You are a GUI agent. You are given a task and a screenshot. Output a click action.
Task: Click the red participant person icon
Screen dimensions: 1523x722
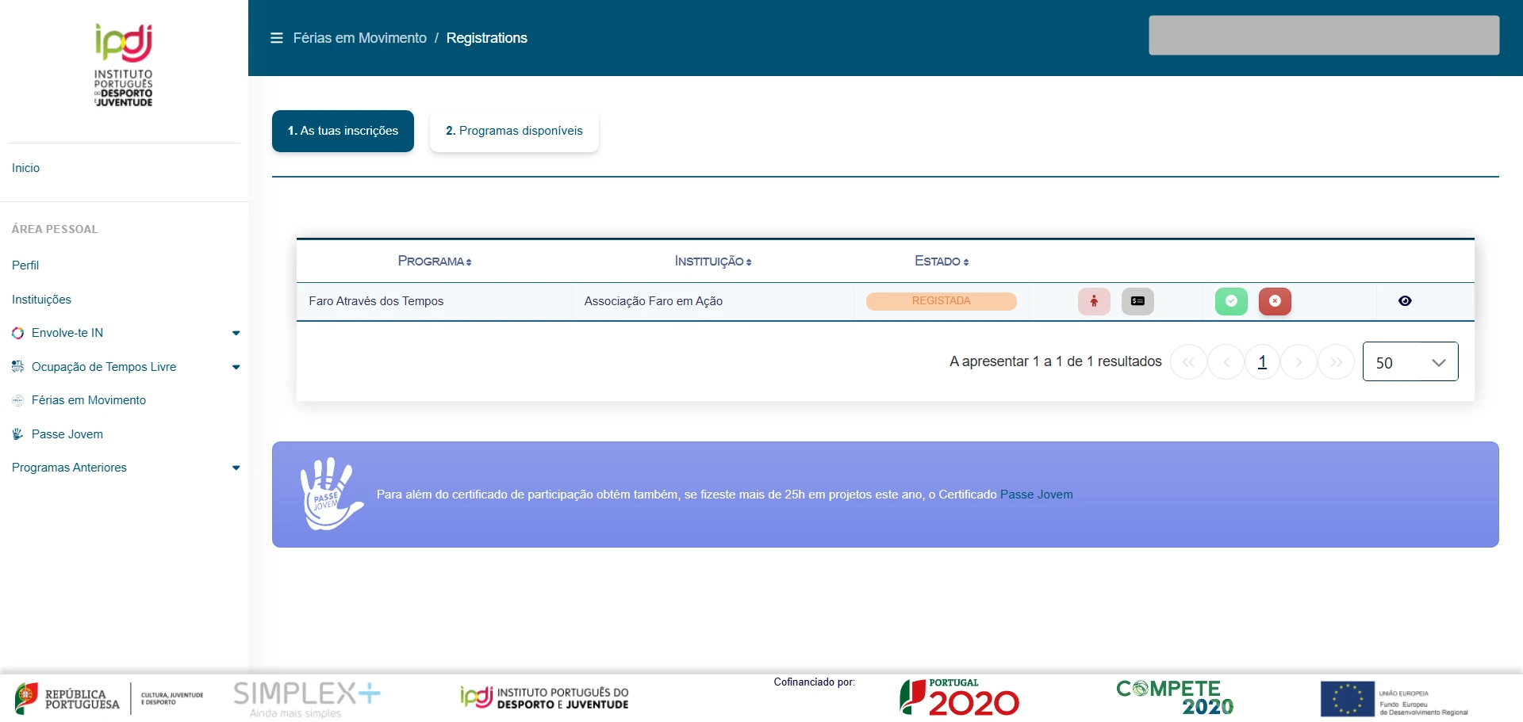pos(1094,301)
